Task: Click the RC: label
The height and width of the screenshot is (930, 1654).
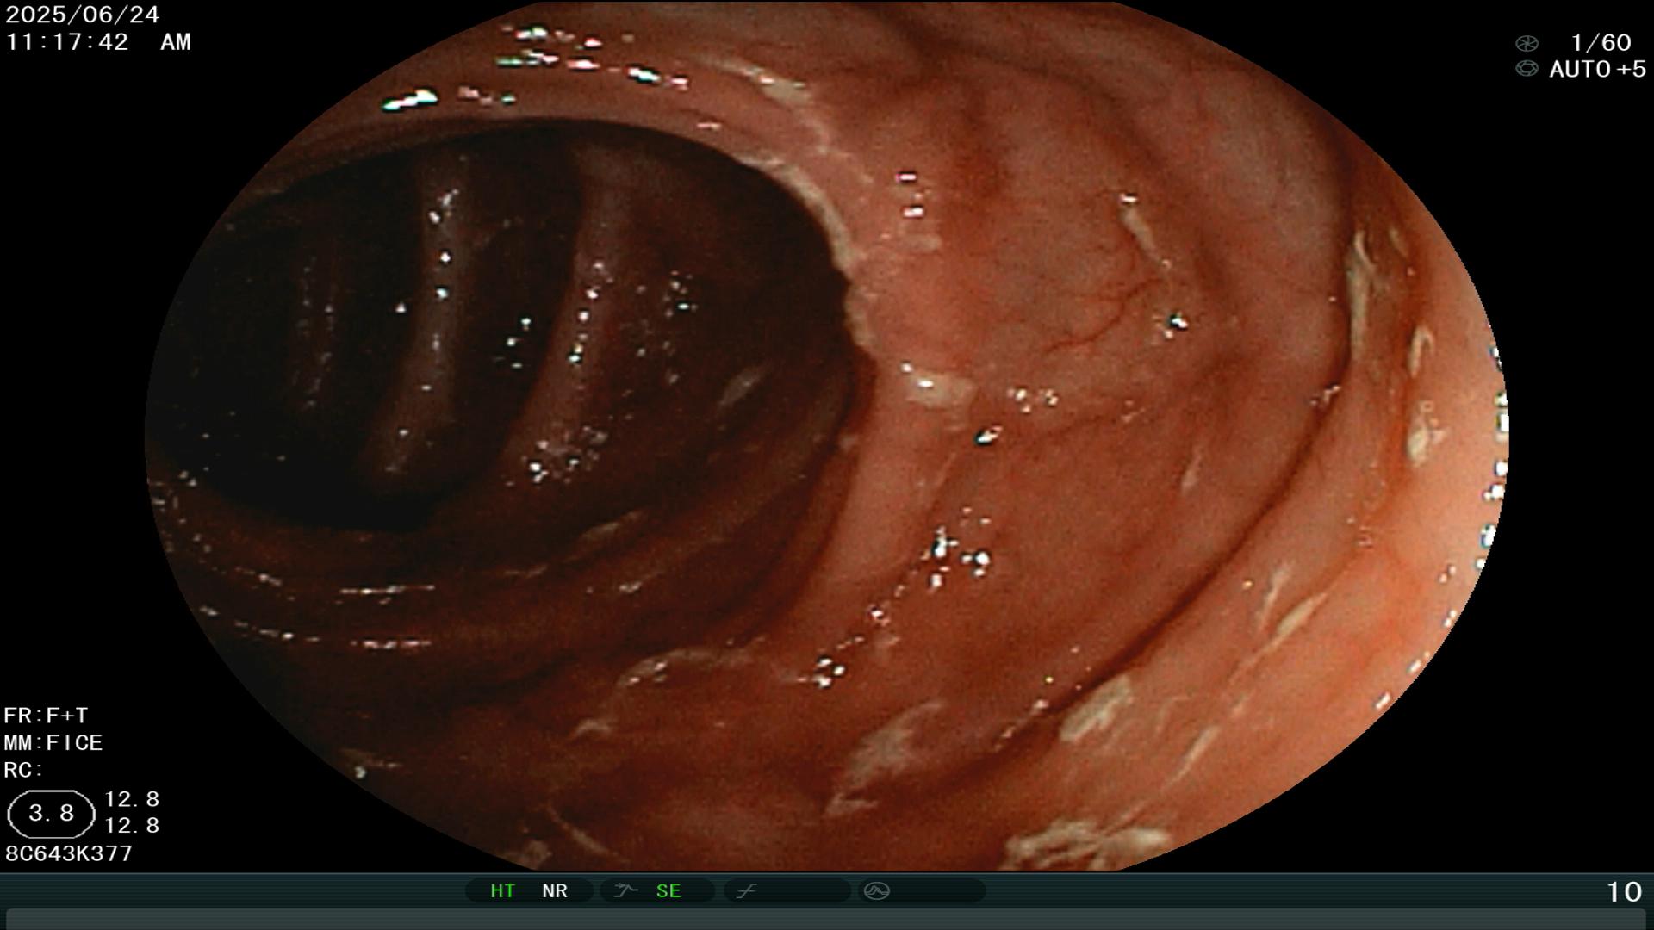Action: click(x=23, y=770)
